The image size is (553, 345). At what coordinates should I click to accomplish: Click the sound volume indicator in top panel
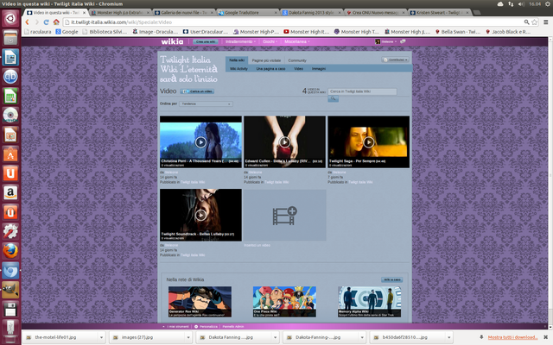pos(521,3)
